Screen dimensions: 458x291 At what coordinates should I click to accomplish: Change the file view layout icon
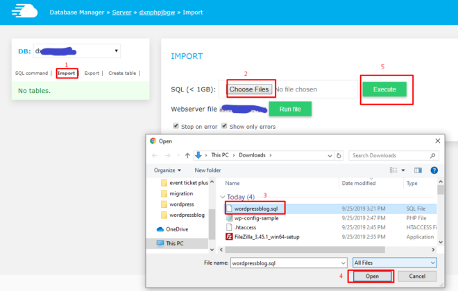click(393, 170)
